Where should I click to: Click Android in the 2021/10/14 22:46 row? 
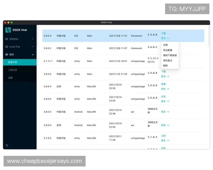[78, 112]
